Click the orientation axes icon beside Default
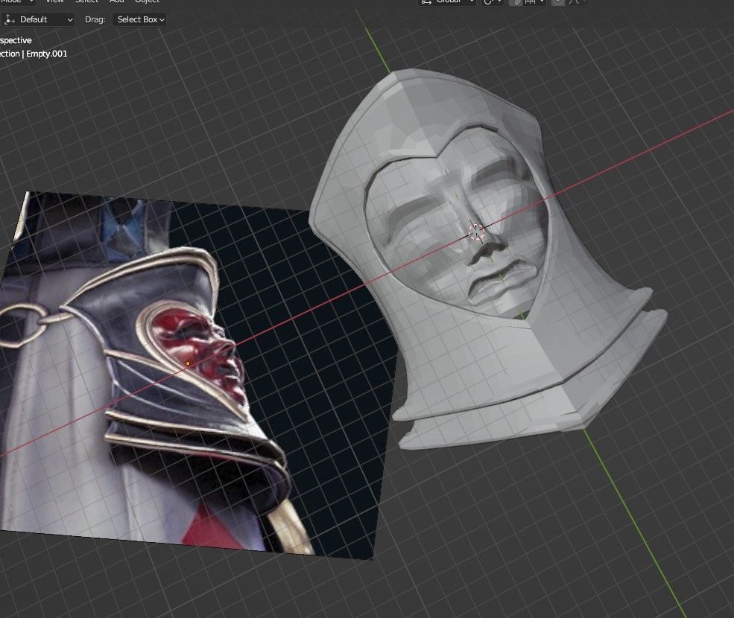734x618 pixels. [x=10, y=19]
